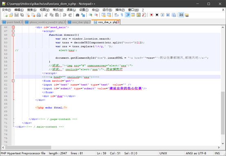Close the xss_dom_x.php tab
Screen dimensions: 226x156
(x=118, y=22)
